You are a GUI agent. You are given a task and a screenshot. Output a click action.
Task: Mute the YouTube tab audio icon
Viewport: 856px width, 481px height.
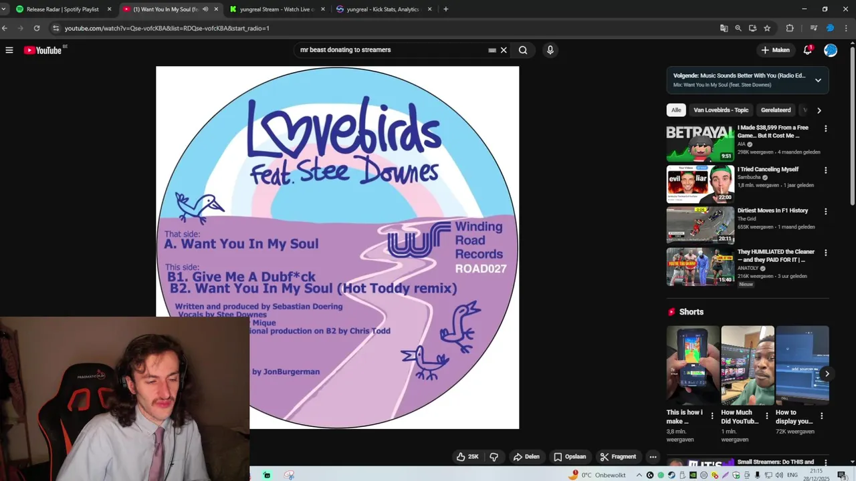coord(205,9)
